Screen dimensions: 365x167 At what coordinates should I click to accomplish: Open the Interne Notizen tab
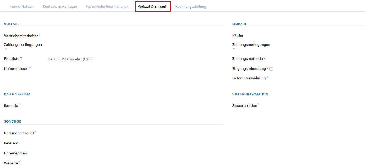pyautogui.click(x=21, y=6)
